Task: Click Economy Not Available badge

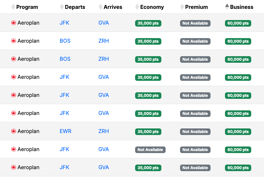Action: click(150, 150)
